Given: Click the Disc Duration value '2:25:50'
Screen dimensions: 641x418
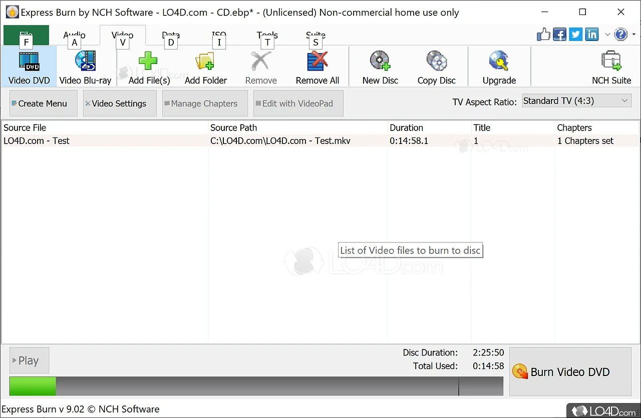Looking at the screenshot, I should click(488, 353).
